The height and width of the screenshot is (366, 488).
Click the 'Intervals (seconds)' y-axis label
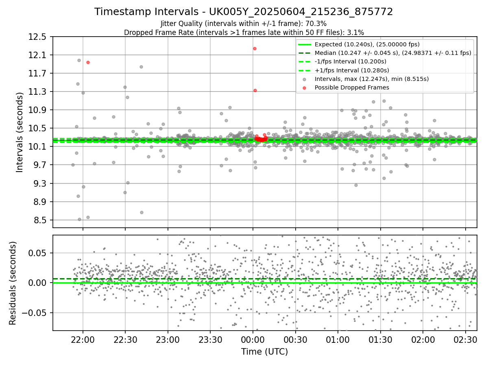20,132
